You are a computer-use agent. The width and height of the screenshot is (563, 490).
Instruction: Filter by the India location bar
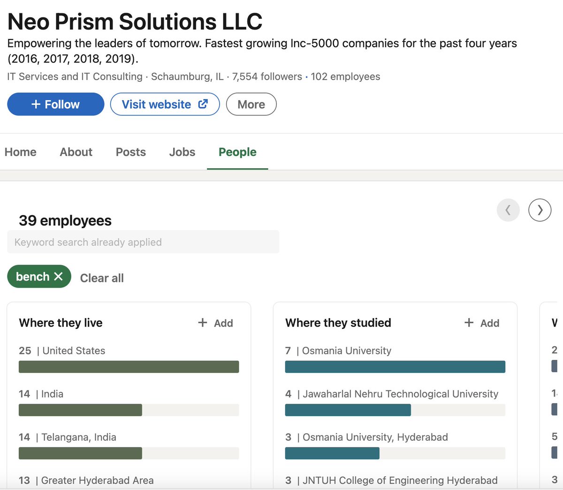[x=129, y=410]
